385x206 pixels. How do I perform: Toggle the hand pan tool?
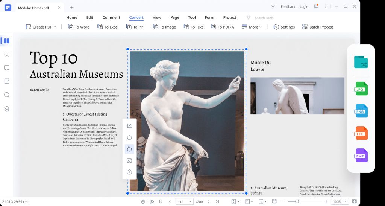[143, 202]
